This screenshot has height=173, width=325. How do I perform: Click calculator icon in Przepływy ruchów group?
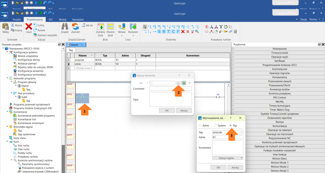click(x=235, y=31)
